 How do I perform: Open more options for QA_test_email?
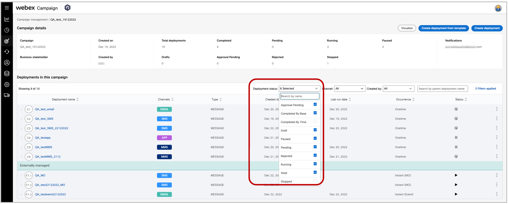[x=497, y=109]
